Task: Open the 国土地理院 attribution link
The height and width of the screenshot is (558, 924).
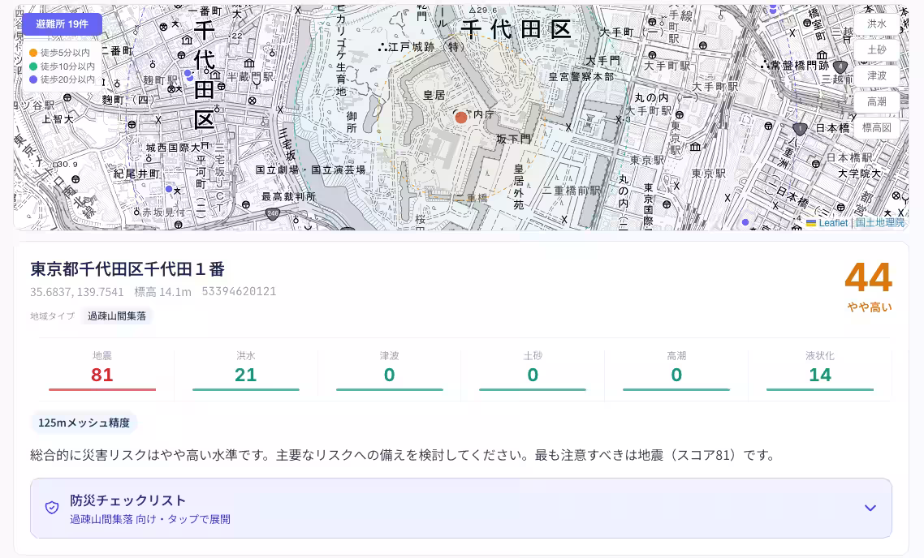Action: click(x=880, y=223)
